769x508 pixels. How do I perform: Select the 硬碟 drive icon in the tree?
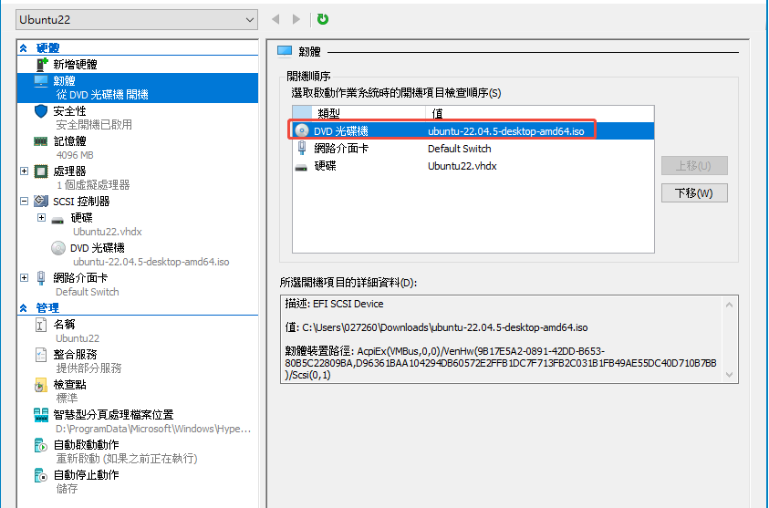[x=57, y=220]
